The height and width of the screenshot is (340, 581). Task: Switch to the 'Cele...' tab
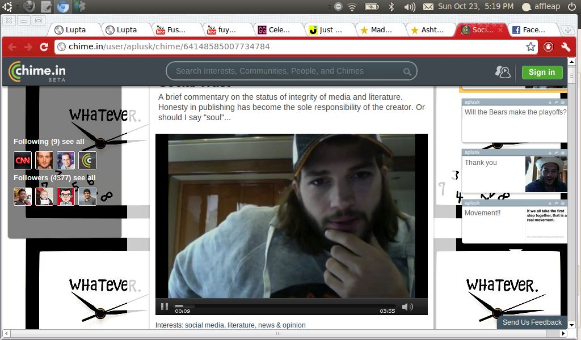point(279,30)
